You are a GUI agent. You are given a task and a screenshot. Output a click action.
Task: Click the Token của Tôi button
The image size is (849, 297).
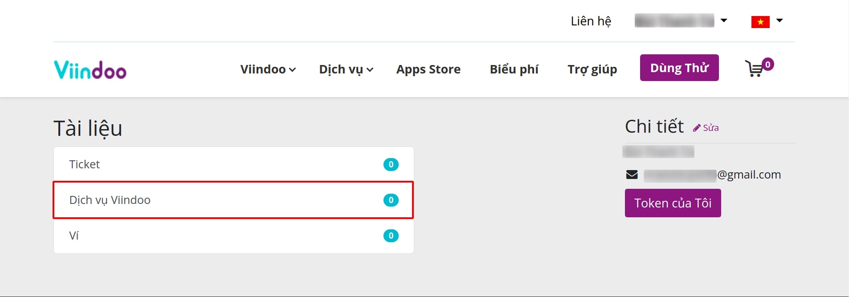click(673, 203)
